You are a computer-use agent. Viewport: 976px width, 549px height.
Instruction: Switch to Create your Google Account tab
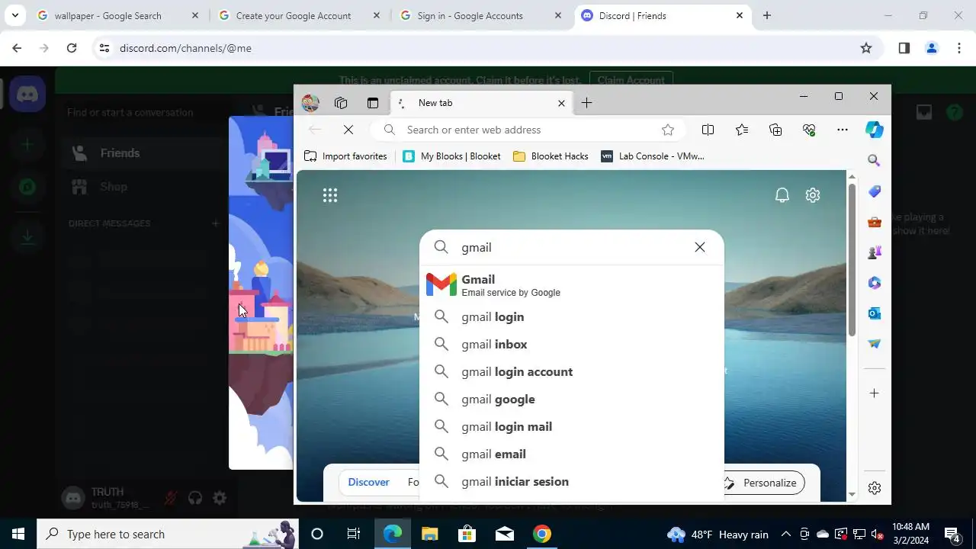pyautogui.click(x=300, y=15)
